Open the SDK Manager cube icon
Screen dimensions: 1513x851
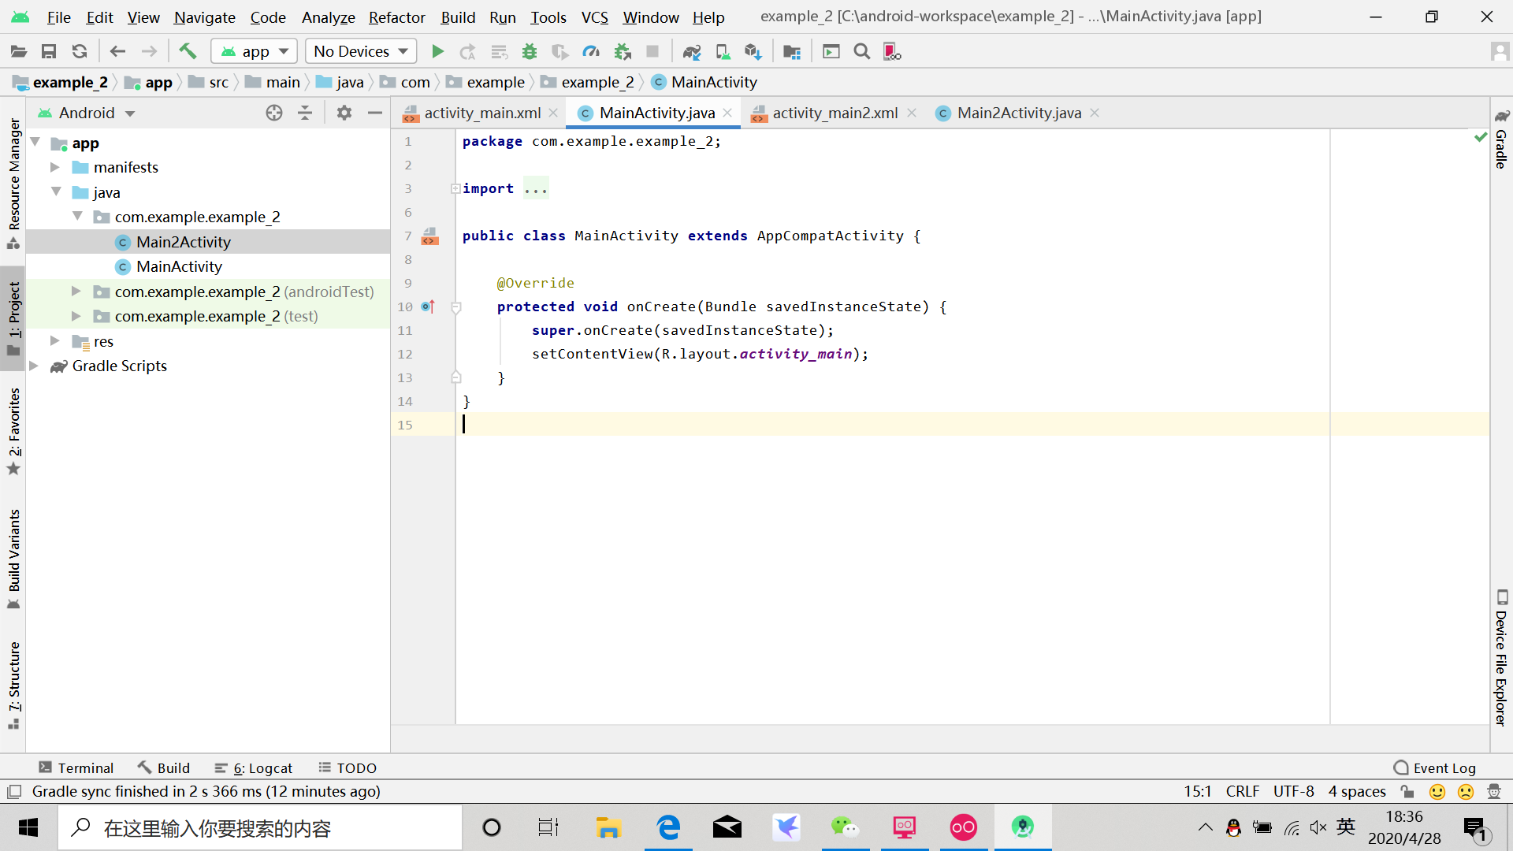(753, 51)
